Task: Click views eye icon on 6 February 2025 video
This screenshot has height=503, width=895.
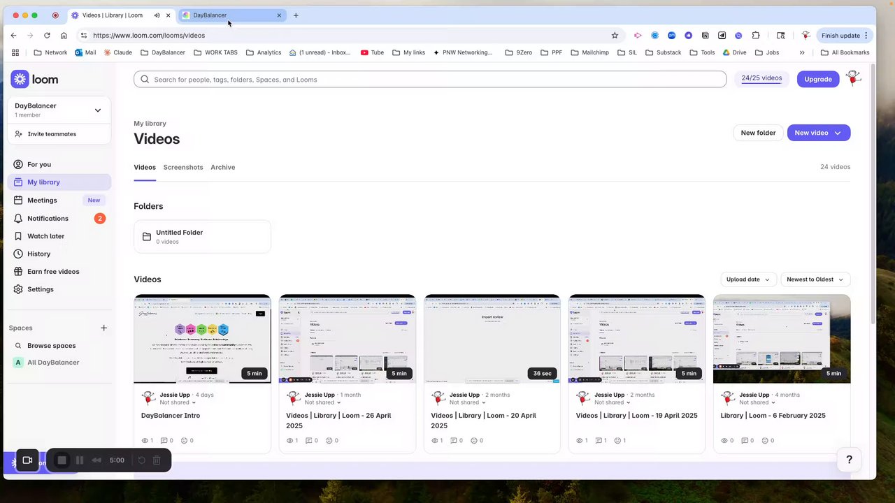Action: (x=725, y=441)
